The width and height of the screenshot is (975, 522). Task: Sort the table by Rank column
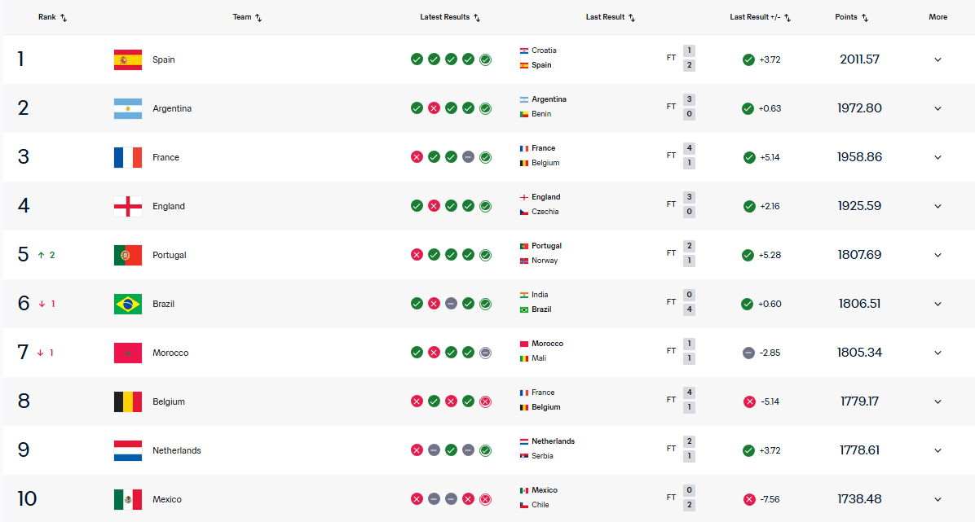point(64,18)
